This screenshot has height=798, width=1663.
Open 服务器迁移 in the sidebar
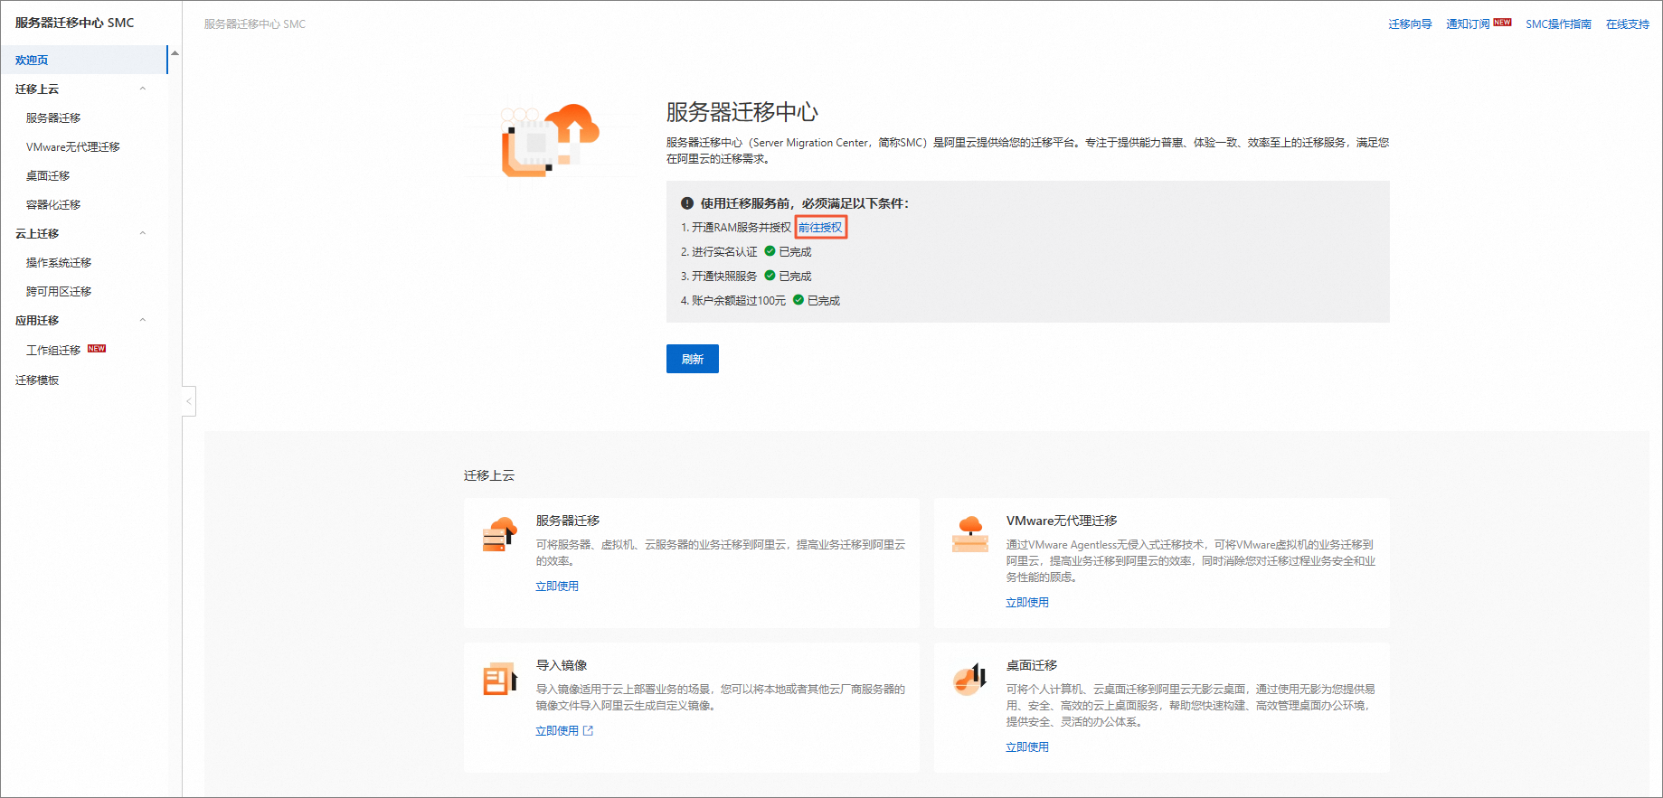pyautogui.click(x=53, y=117)
